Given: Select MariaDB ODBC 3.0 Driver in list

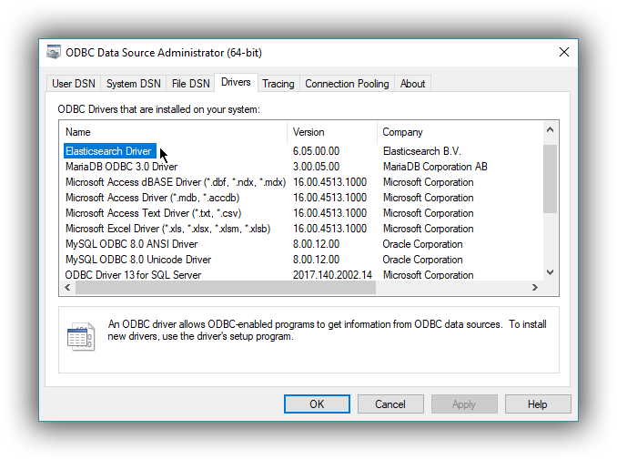Looking at the screenshot, I should [121, 167].
